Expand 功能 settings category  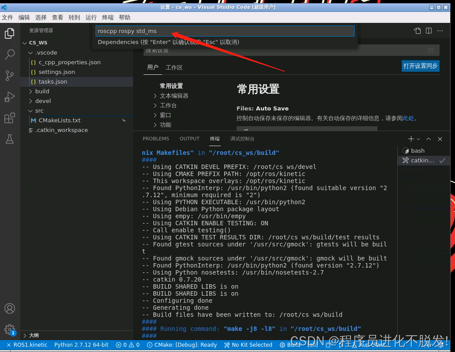155,125
